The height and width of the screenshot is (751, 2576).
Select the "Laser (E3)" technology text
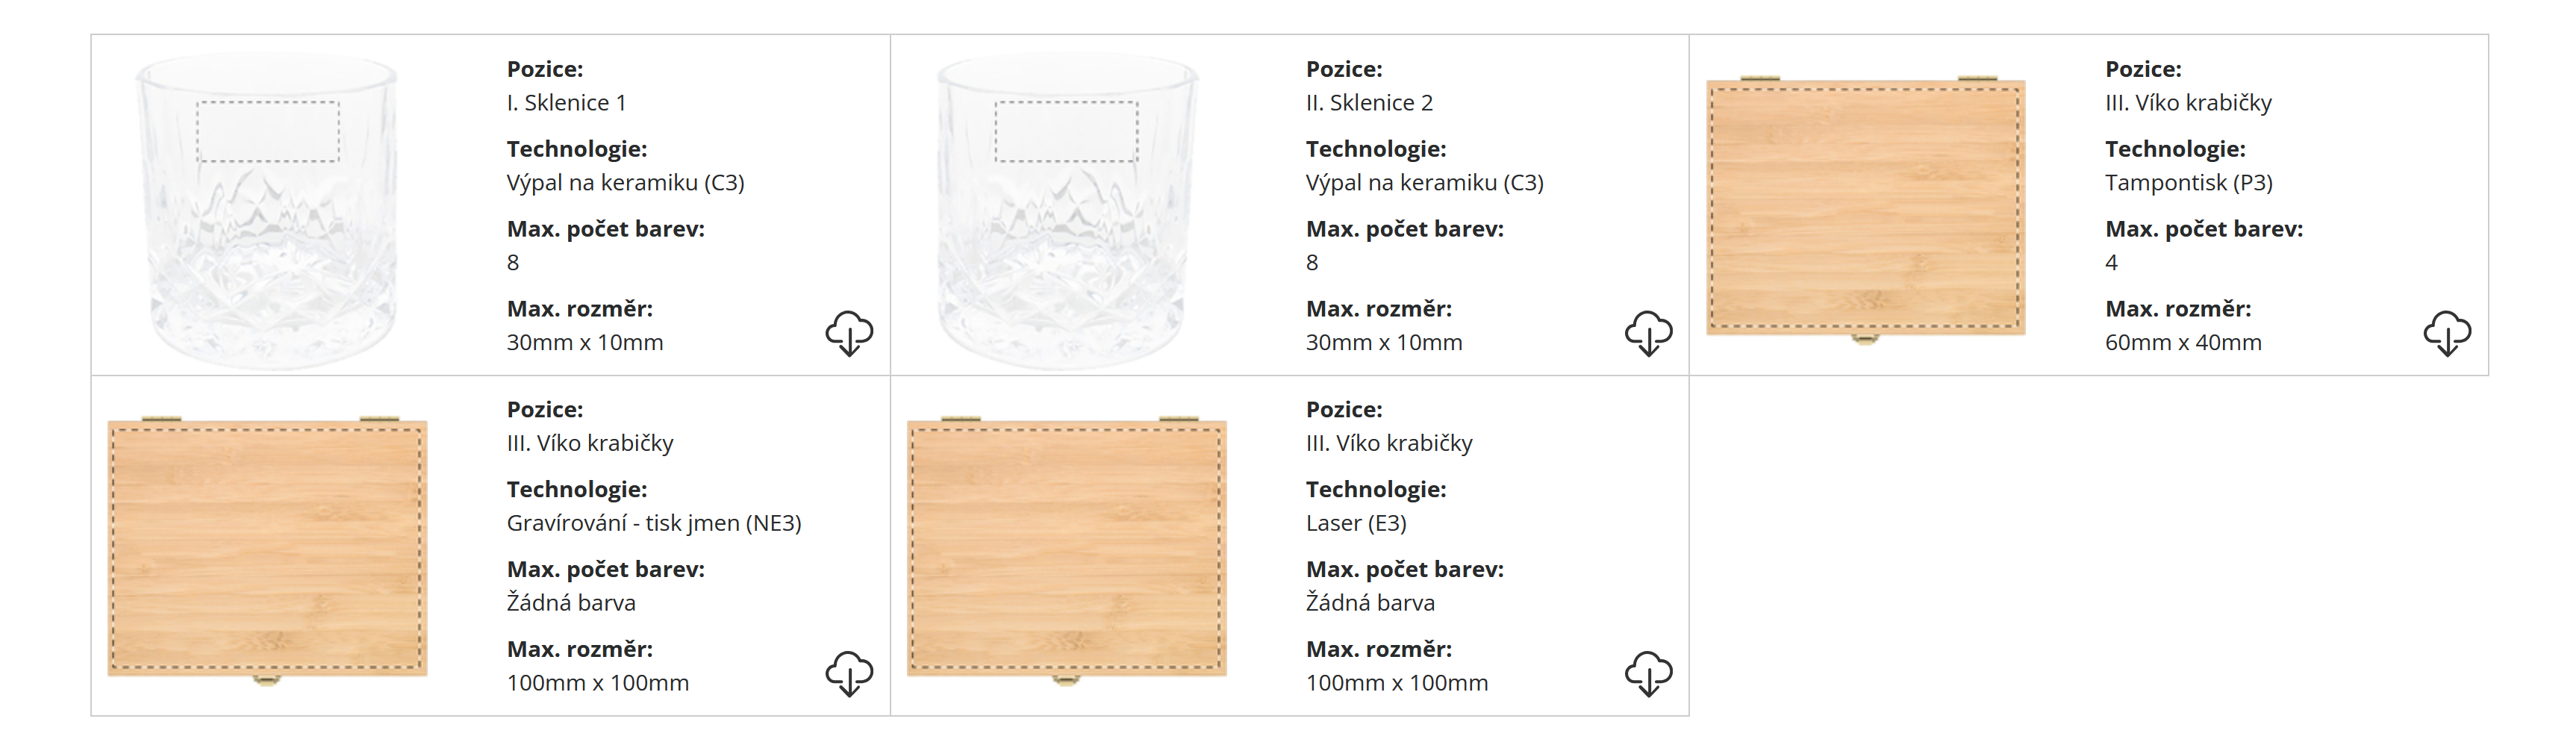(1356, 523)
